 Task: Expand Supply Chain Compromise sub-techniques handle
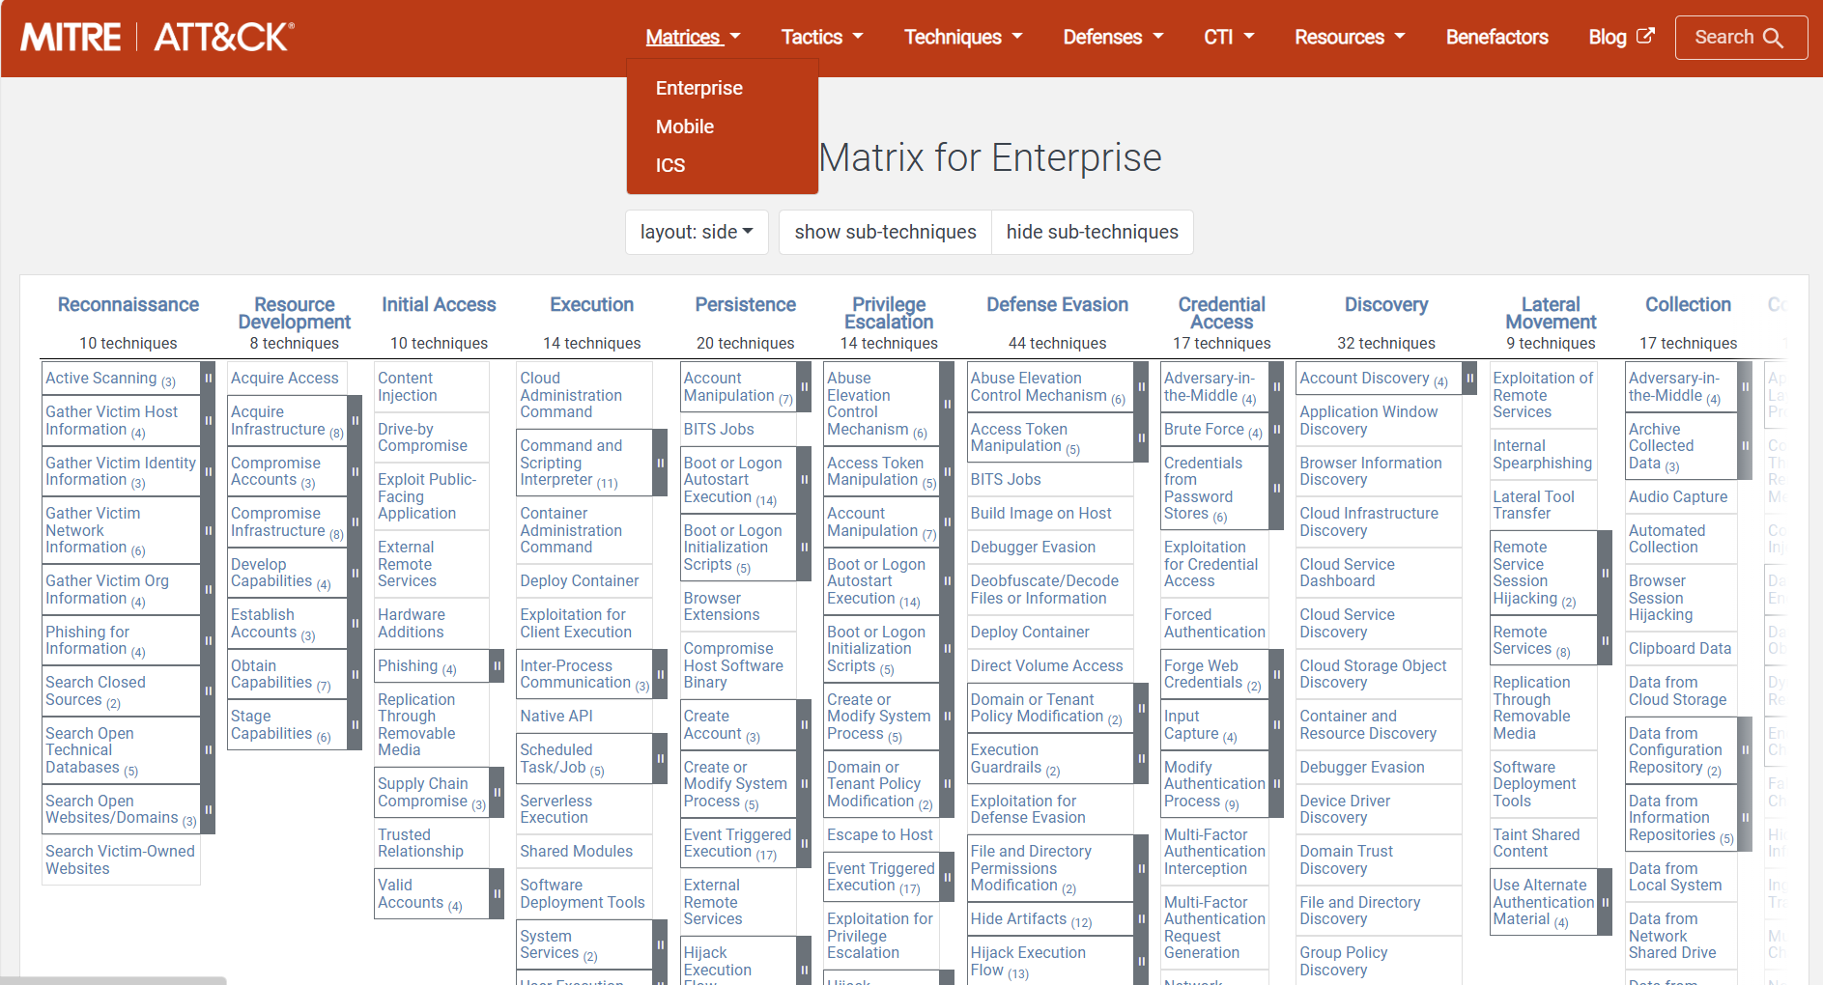[x=497, y=793]
